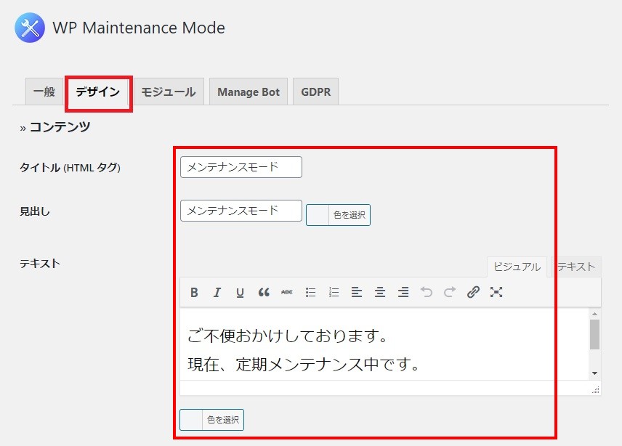The width and height of the screenshot is (622, 446).
Task: Insert a link with the chain icon
Action: [473, 293]
